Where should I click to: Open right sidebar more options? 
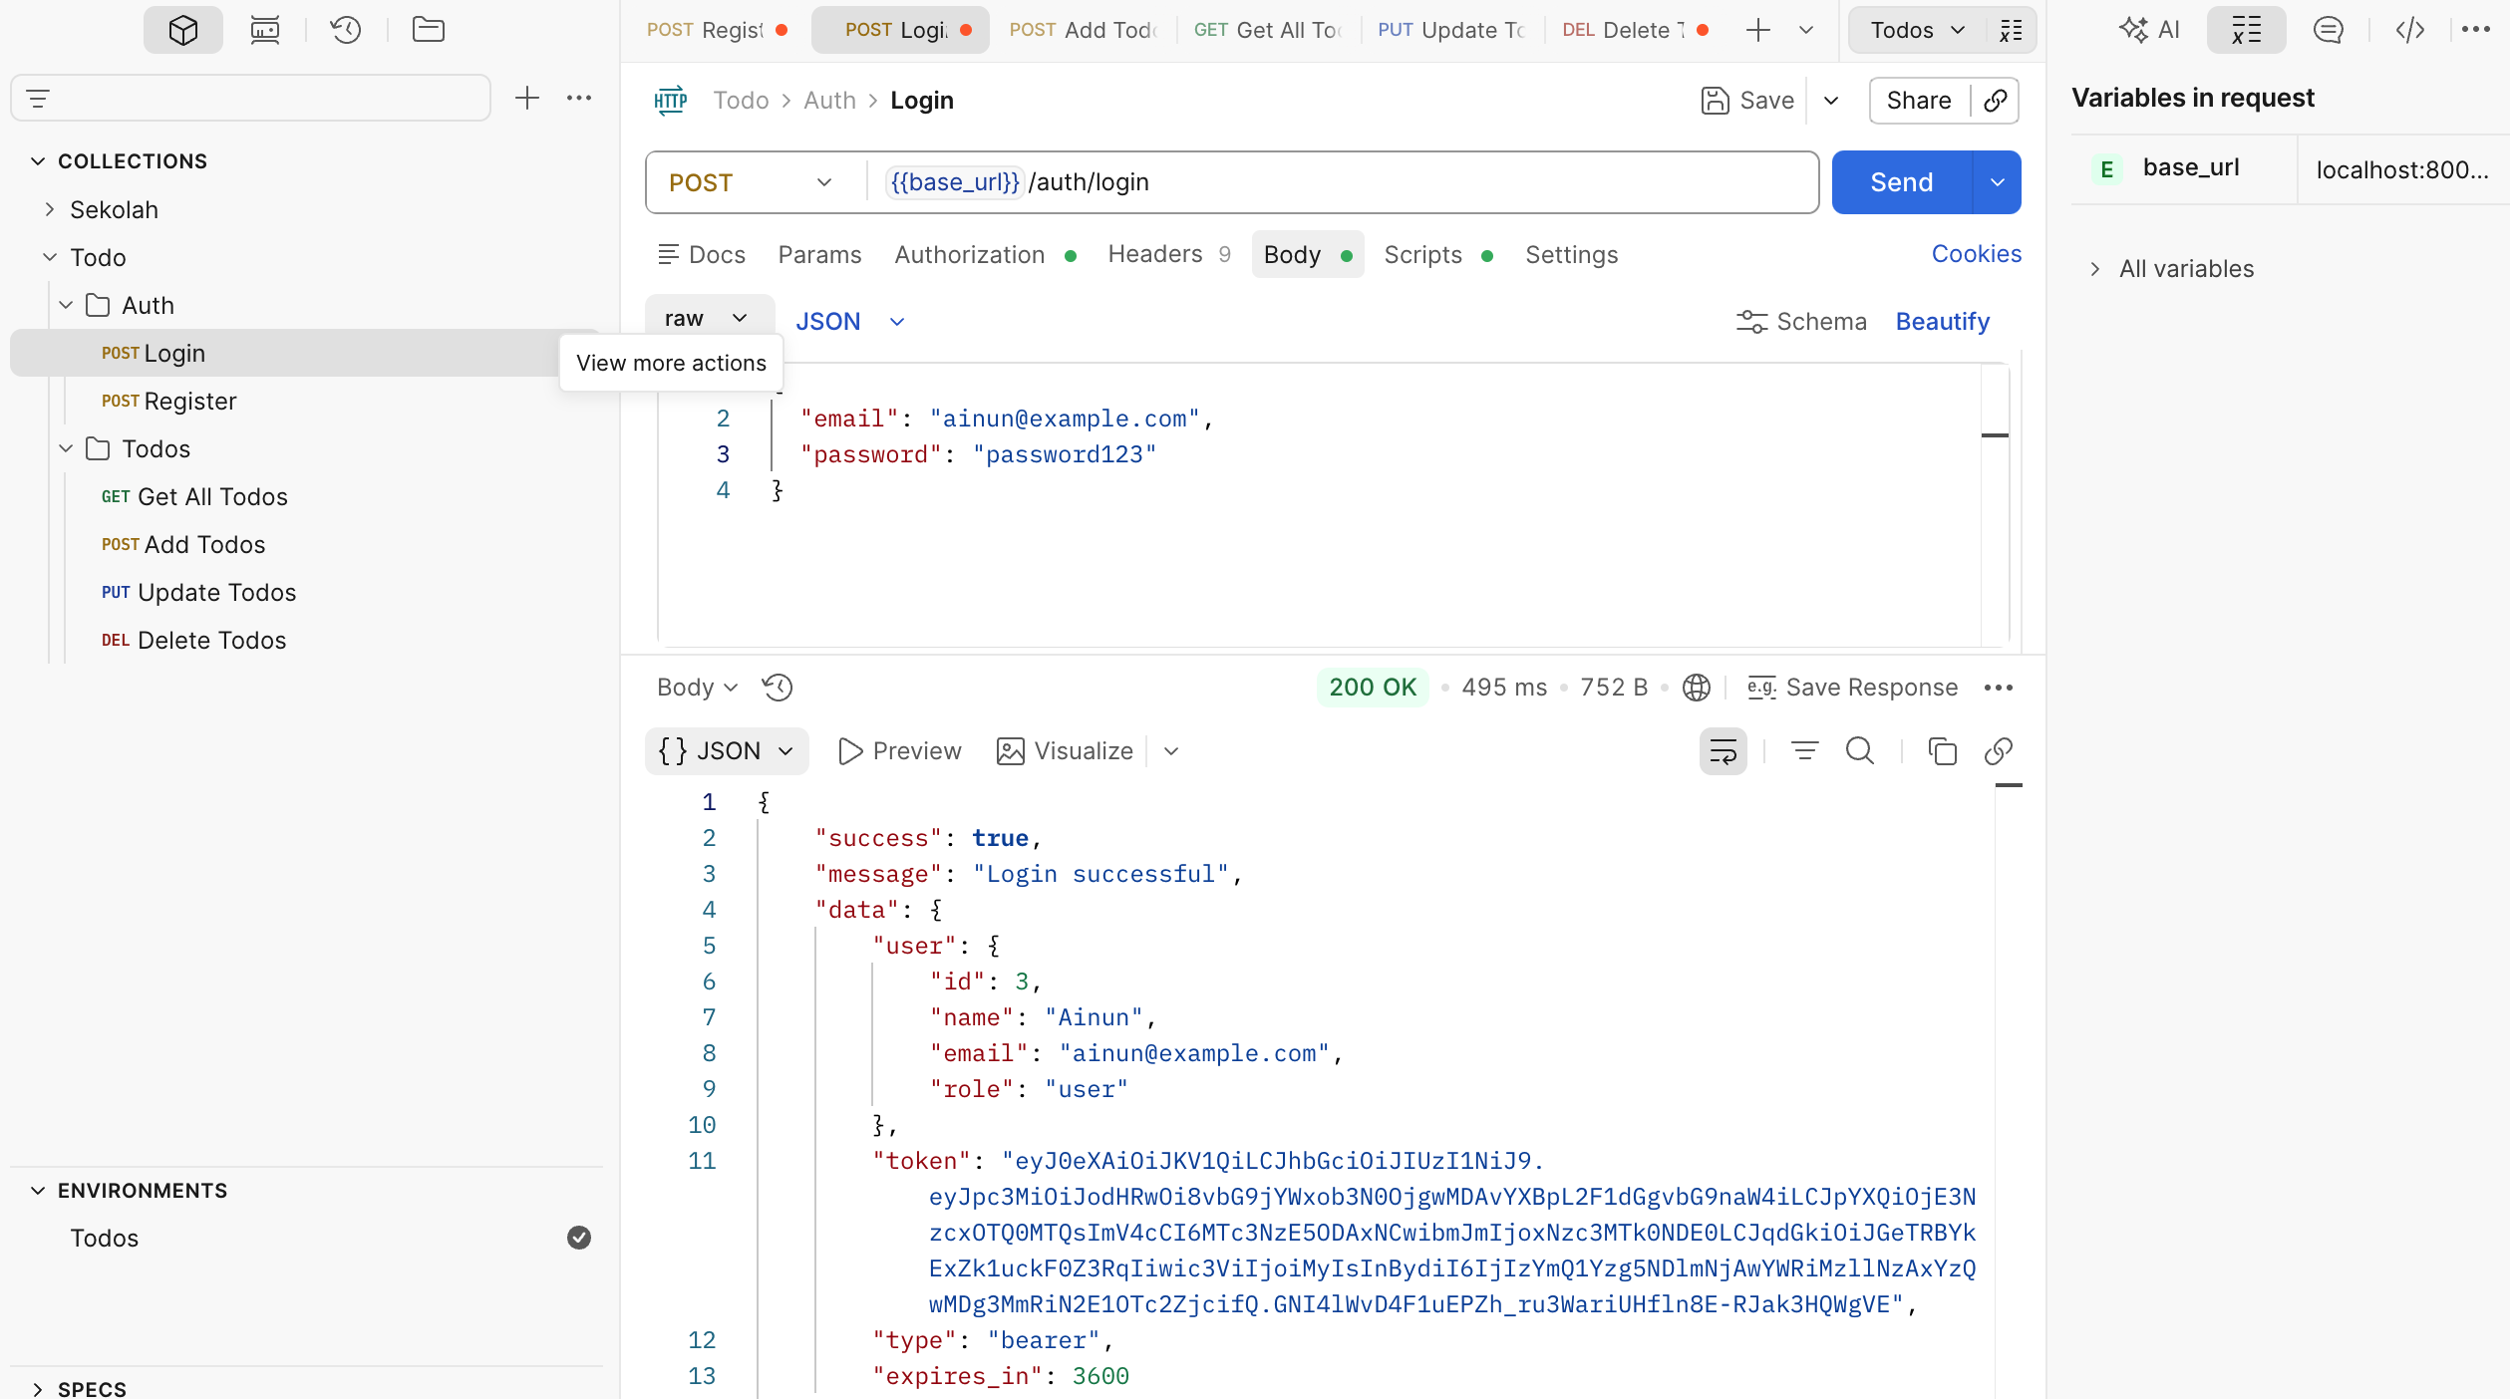(x=2476, y=30)
